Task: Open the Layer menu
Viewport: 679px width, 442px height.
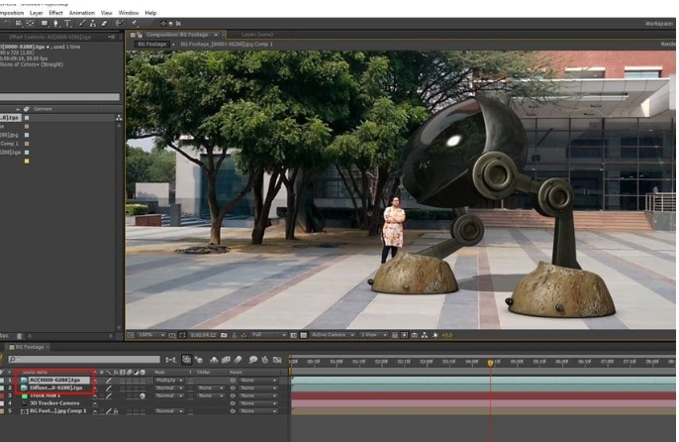Action: (x=36, y=13)
